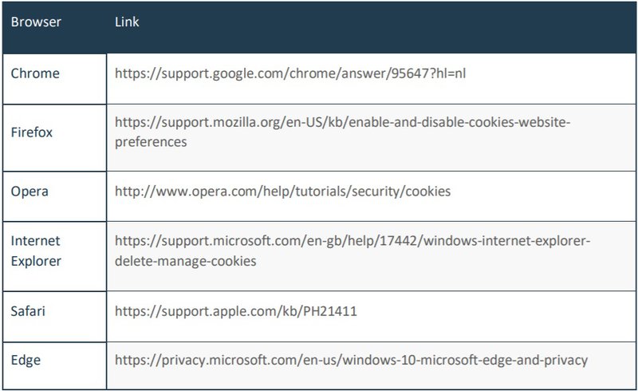Screen dimensions: 638x391
Task: Select the Firefox browser name cell
Action: 32,132
